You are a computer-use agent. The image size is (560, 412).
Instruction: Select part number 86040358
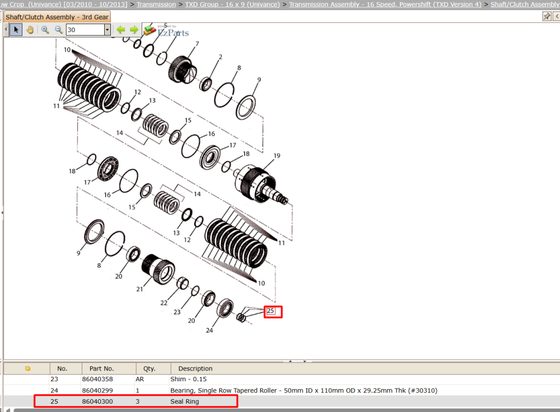coord(97,379)
